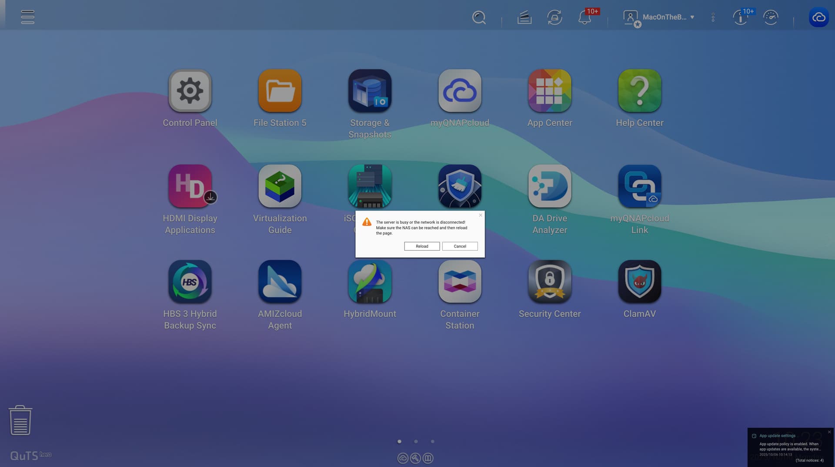This screenshot has height=467, width=835.
Task: Open Storage & Snapshots
Action: pos(370,91)
